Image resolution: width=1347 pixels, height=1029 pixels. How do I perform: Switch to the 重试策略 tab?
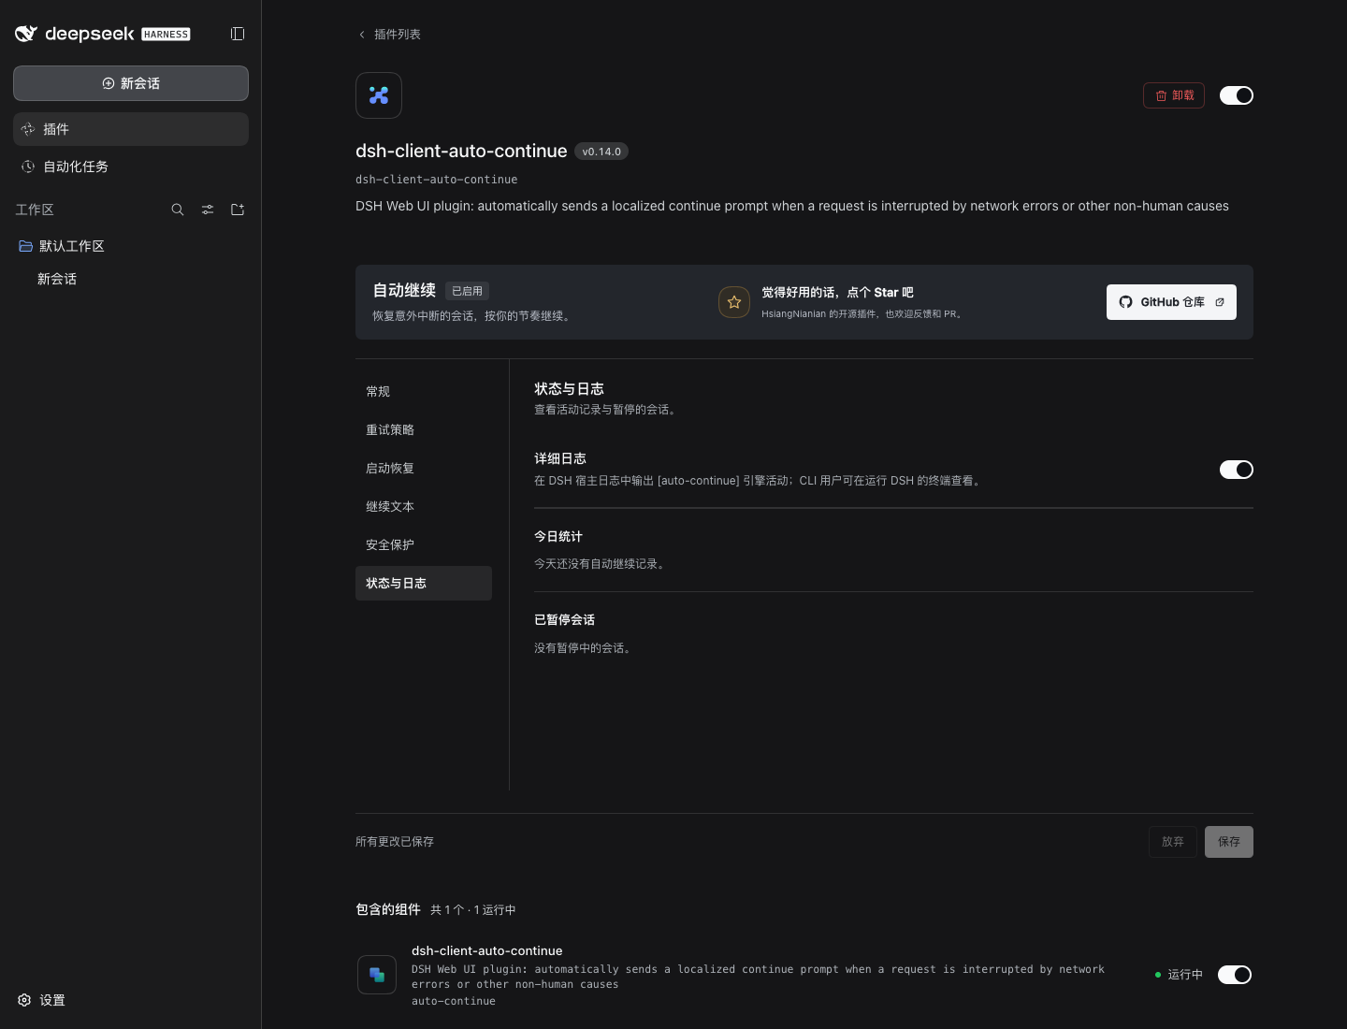tap(424, 429)
